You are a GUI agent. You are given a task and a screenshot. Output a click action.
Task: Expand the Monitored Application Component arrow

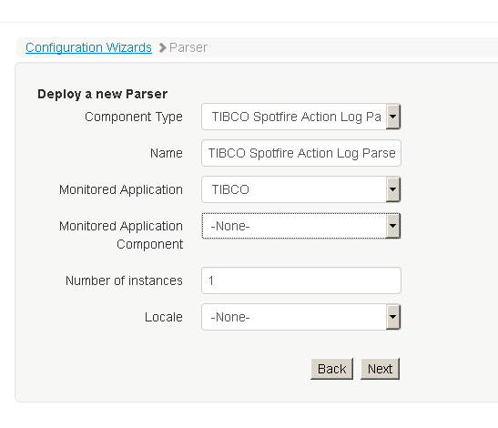(x=393, y=226)
